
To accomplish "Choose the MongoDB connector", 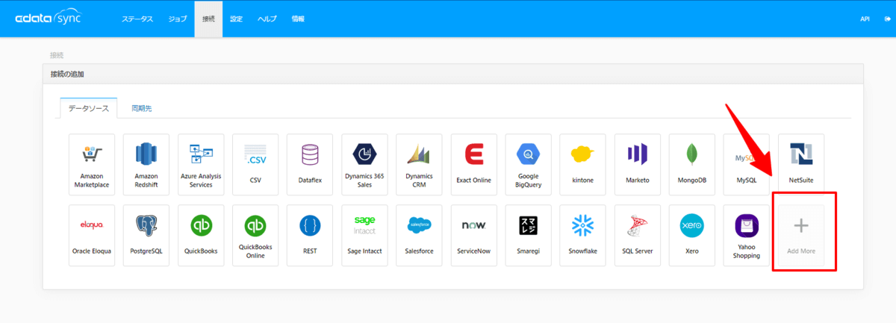I will pos(692,164).
